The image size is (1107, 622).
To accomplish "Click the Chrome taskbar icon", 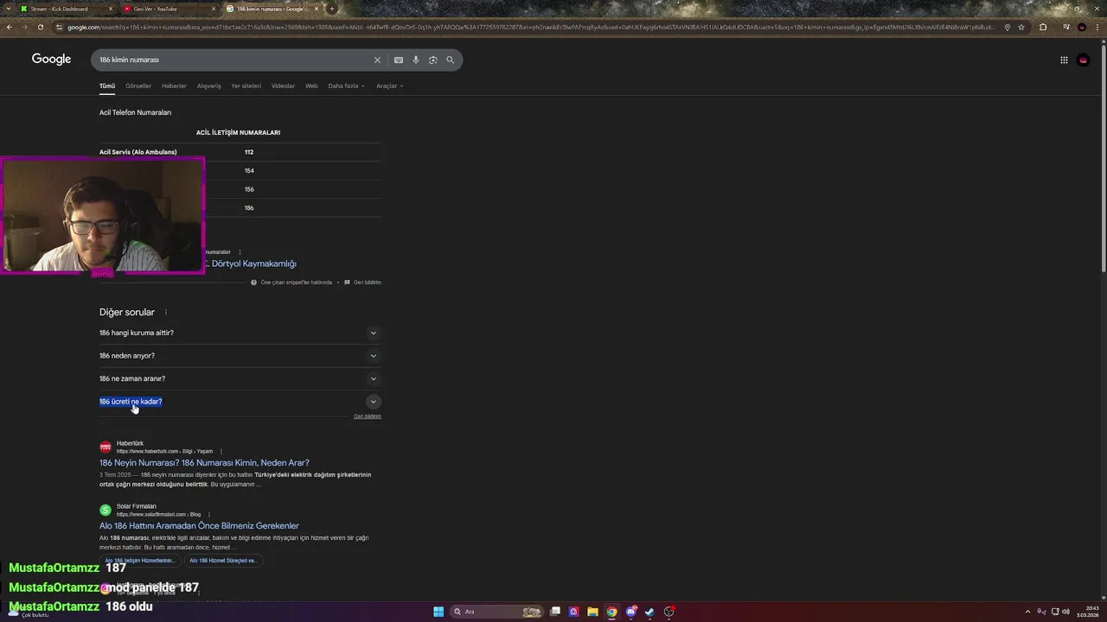I will point(611,612).
